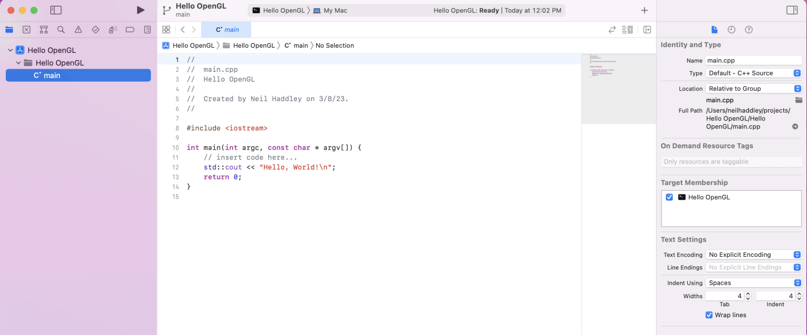
Task: Select the main editor tab
Action: pyautogui.click(x=226, y=30)
